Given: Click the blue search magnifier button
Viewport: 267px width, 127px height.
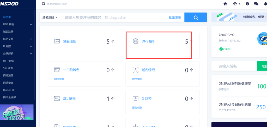Looking at the screenshot, I should (196, 17).
